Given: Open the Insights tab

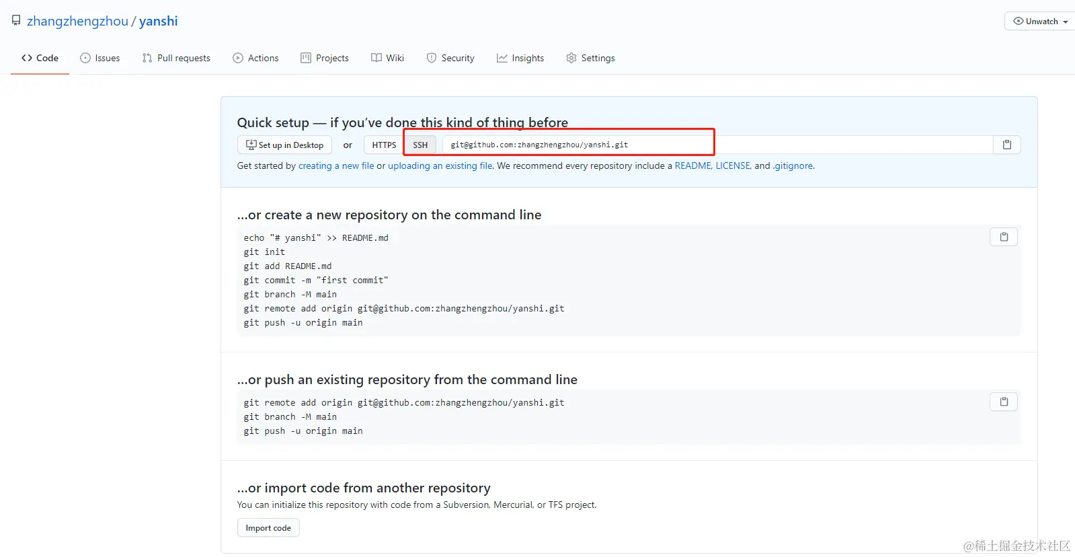Looking at the screenshot, I should tap(520, 58).
